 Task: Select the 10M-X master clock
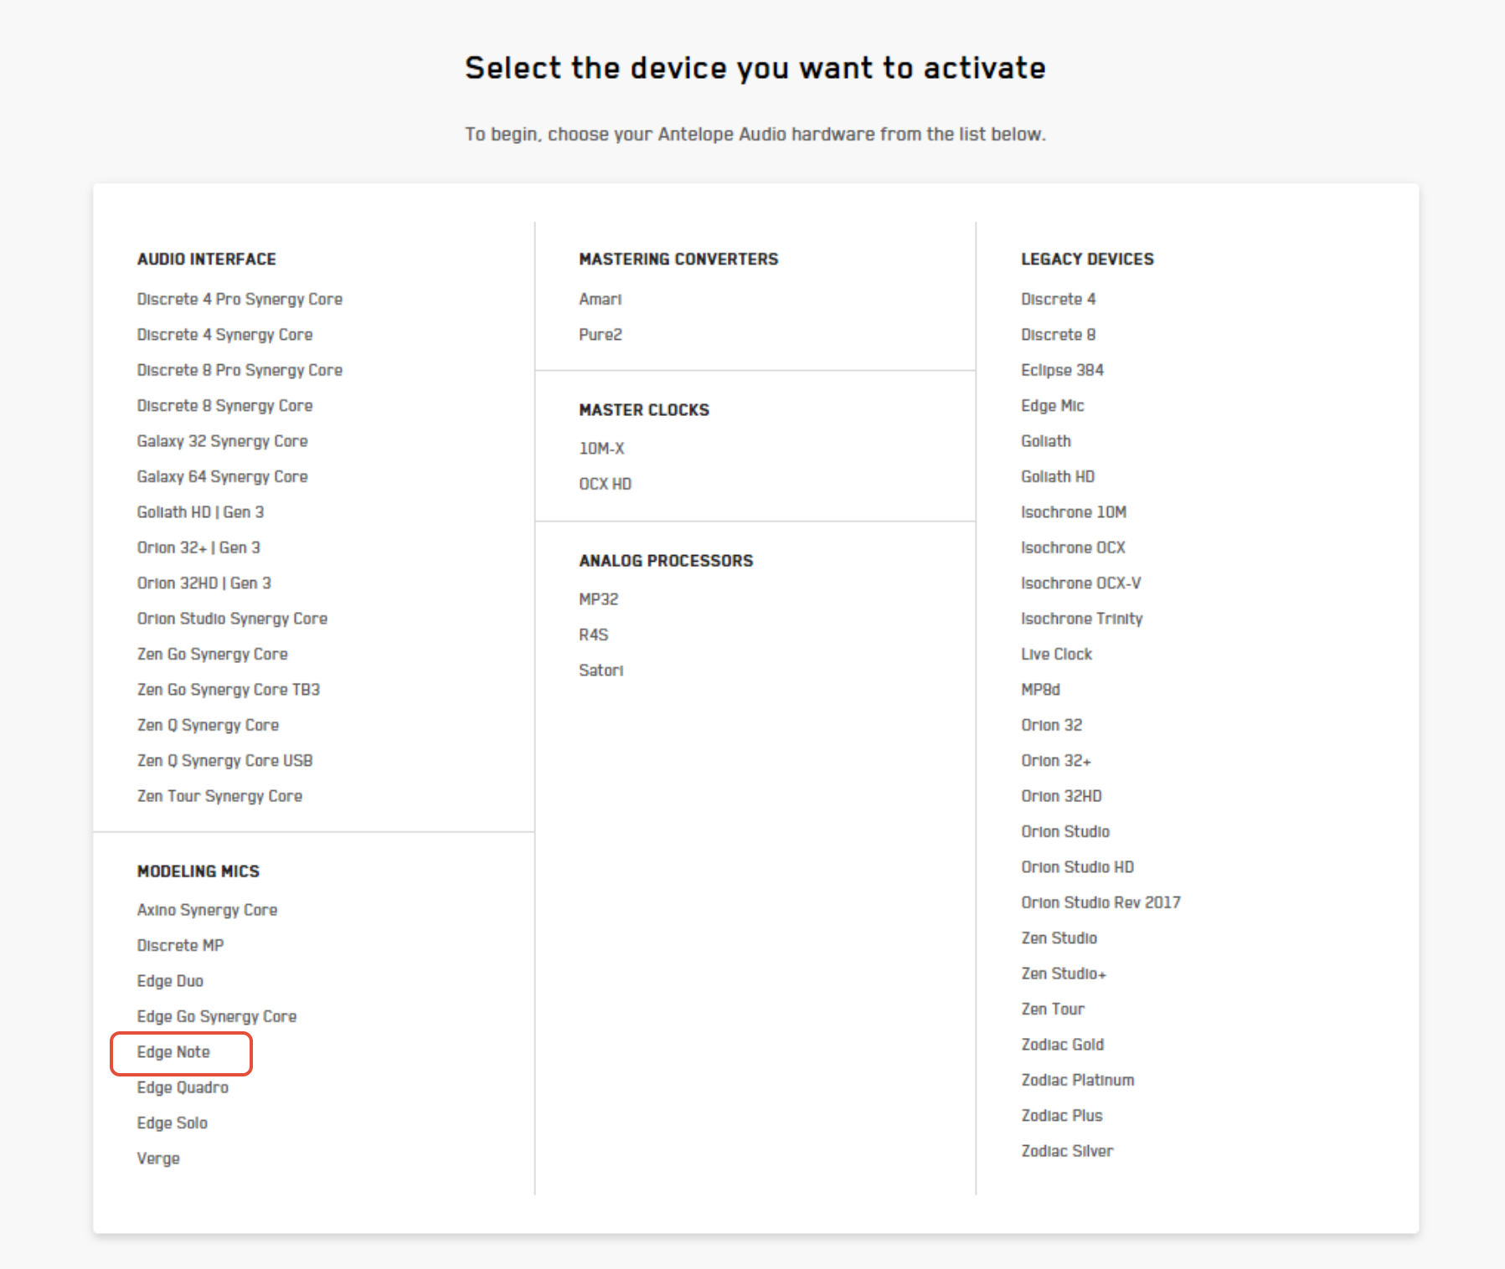click(601, 449)
